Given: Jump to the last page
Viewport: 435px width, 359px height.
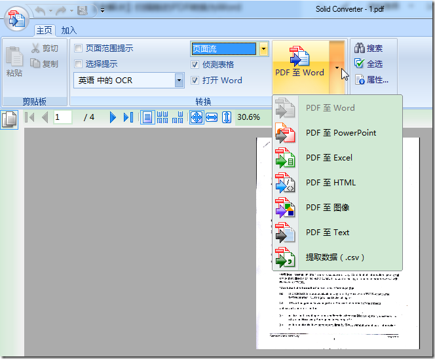Looking at the screenshot, I should (x=128, y=117).
